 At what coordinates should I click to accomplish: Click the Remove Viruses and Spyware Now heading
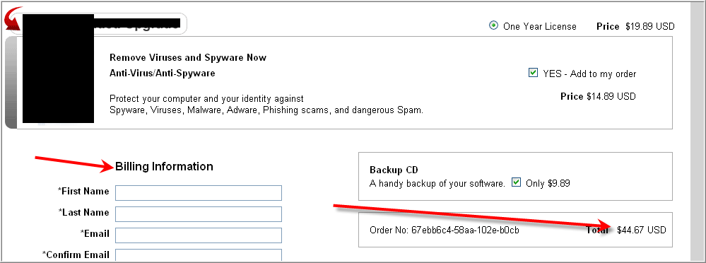[x=188, y=58]
